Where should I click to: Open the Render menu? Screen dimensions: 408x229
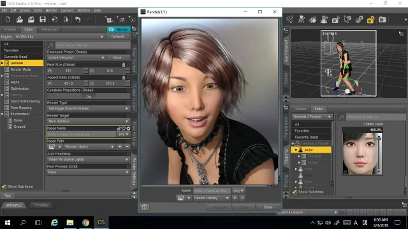click(51, 10)
